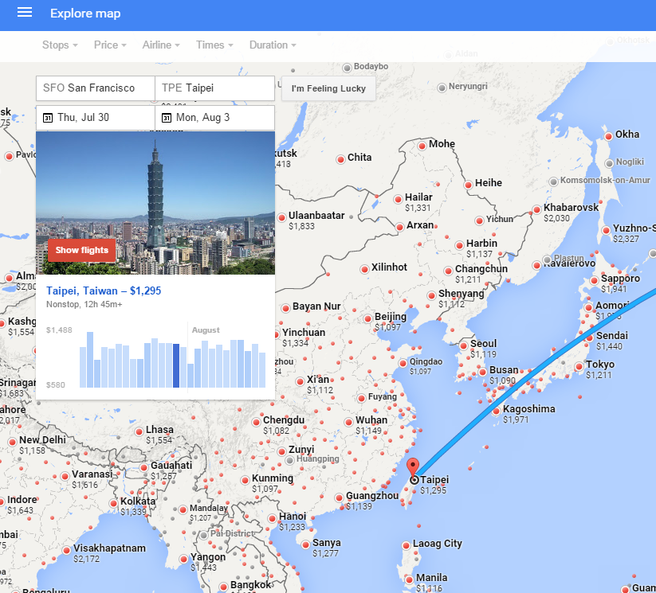This screenshot has height=593, width=656.
Task: Select the Beijing map marker
Action: pos(367,319)
